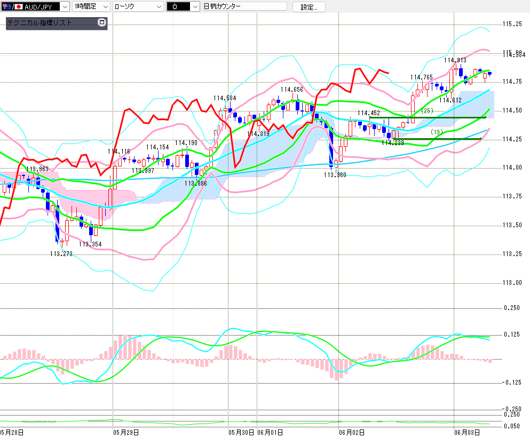Click the 114.584 price label

point(225,98)
